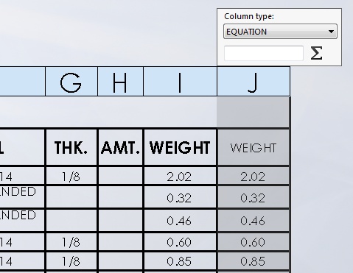Viewport: 353px width, 273px height.
Task: Click the AMT. header cell
Action: click(x=120, y=147)
